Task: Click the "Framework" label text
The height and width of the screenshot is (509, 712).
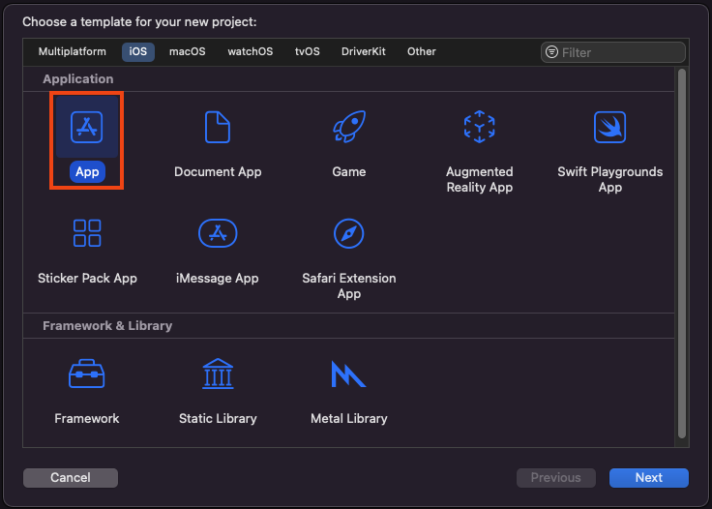Action: pos(87,419)
